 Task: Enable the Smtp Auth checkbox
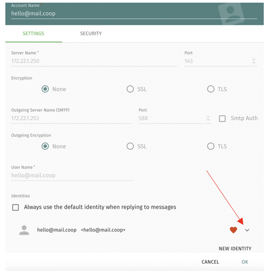coord(222,119)
